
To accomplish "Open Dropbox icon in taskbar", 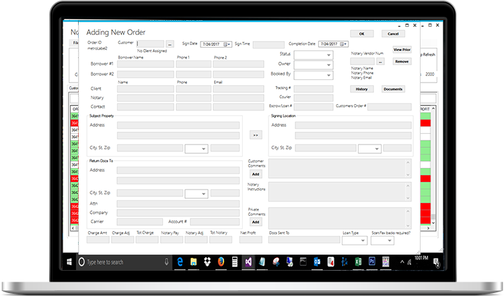I will pos(206,261).
